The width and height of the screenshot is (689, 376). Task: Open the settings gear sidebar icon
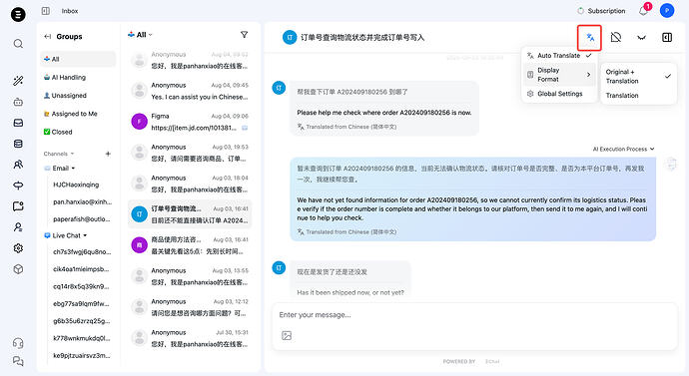tap(18, 248)
